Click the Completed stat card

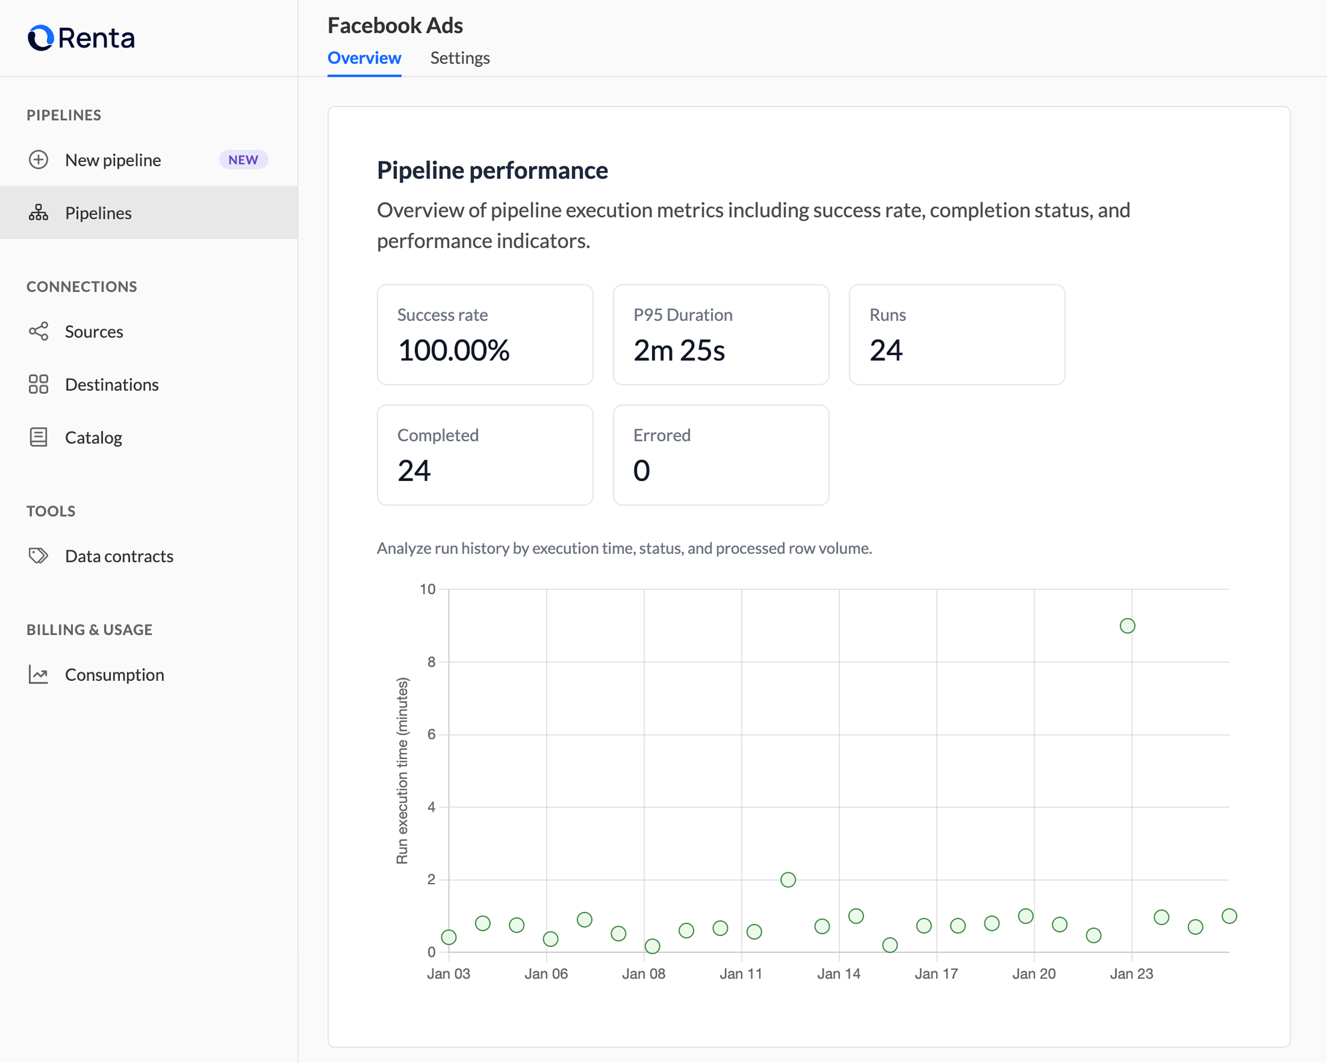[x=484, y=455]
